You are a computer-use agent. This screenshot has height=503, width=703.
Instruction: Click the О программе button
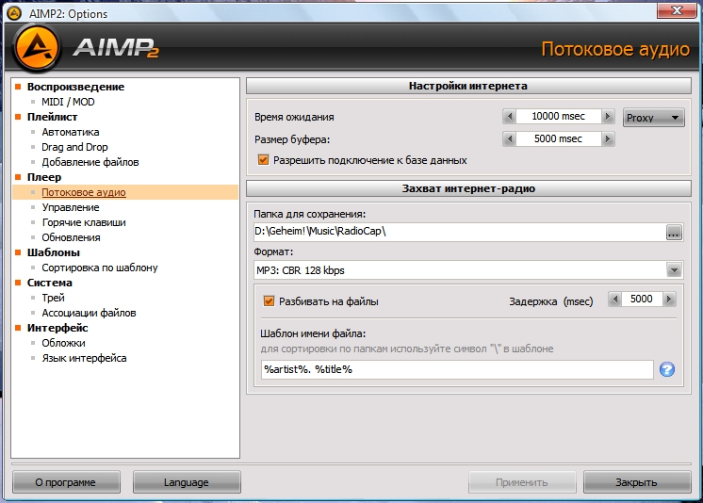point(66,482)
